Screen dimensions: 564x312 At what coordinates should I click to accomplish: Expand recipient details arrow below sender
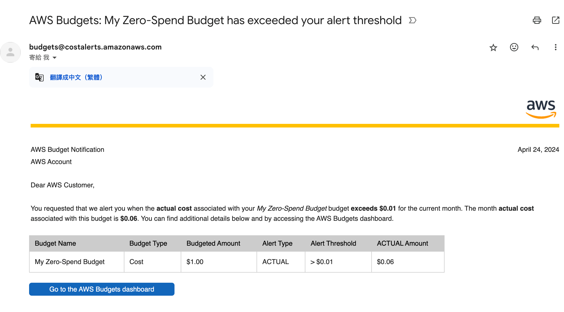(x=55, y=58)
